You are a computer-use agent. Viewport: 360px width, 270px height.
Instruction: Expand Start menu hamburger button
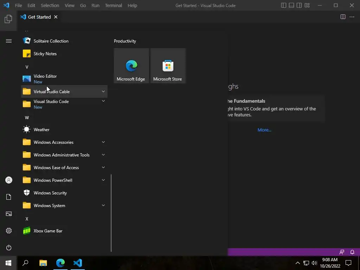9,41
